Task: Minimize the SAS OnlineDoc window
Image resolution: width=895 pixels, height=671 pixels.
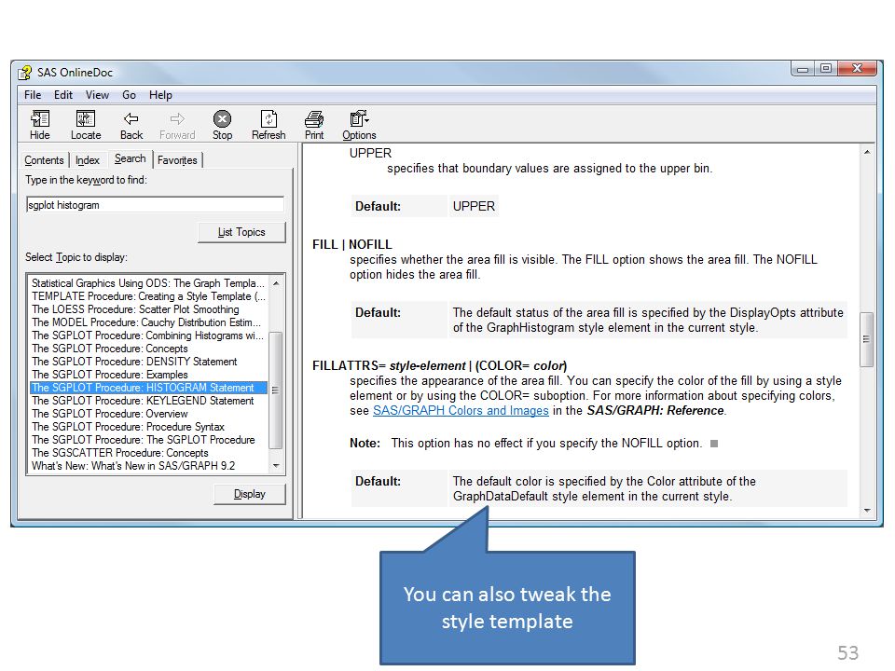Action: click(x=803, y=69)
